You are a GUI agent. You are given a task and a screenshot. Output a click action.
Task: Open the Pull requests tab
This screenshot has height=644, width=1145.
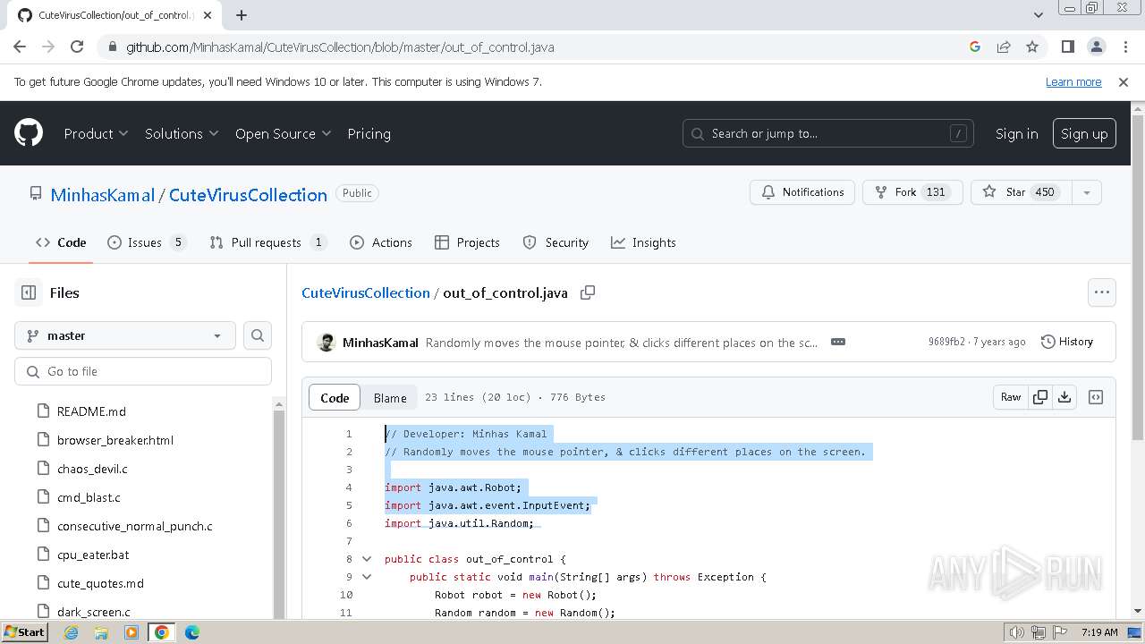click(268, 242)
